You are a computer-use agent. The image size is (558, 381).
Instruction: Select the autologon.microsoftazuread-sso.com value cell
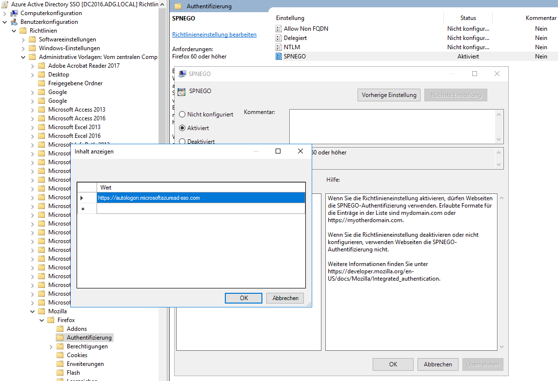coord(201,198)
